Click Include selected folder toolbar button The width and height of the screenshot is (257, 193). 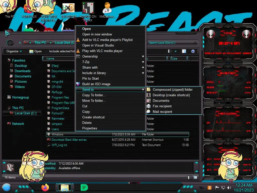62,51
